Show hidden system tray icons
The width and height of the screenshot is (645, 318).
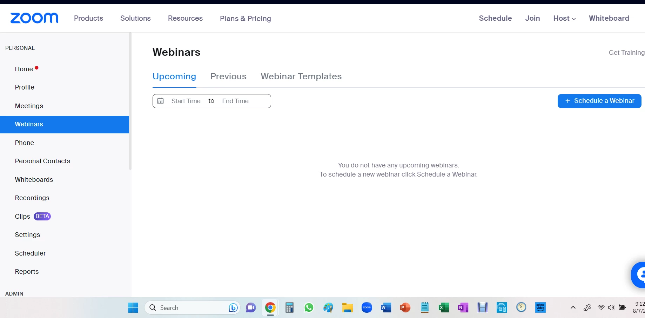click(x=573, y=308)
